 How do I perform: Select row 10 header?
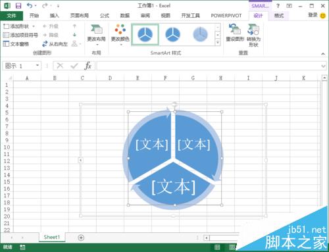coord(7,147)
